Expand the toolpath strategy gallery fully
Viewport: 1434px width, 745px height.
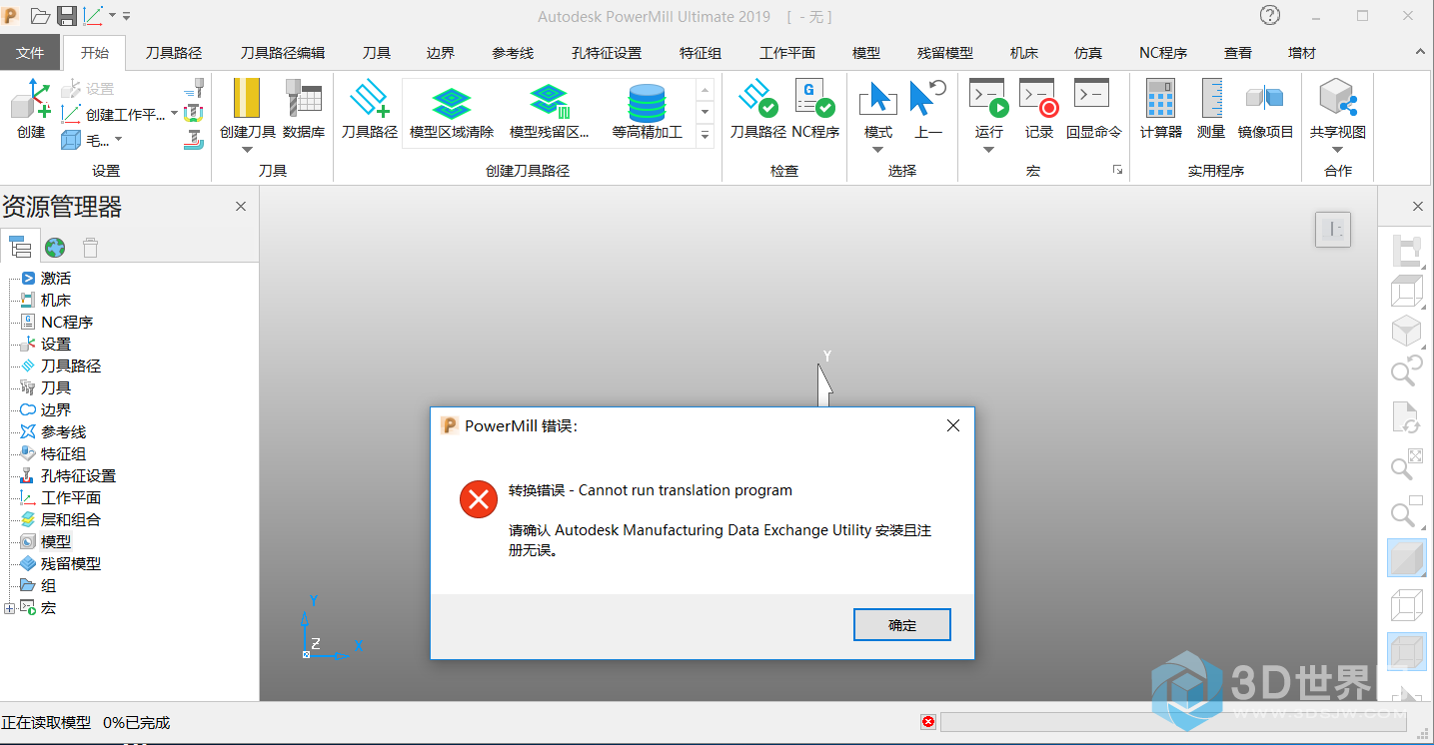coord(705,135)
